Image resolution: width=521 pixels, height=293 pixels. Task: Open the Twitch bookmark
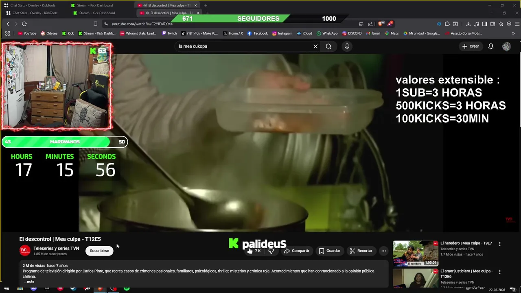click(169, 33)
